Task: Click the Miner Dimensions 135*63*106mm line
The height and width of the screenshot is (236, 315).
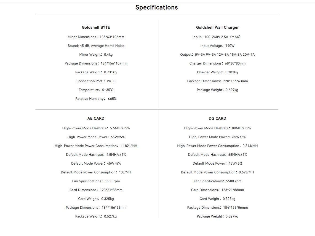Action: pos(96,37)
